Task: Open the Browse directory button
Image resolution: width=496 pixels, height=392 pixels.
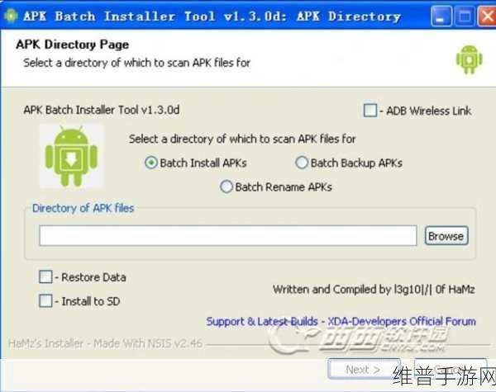Action: tap(446, 236)
